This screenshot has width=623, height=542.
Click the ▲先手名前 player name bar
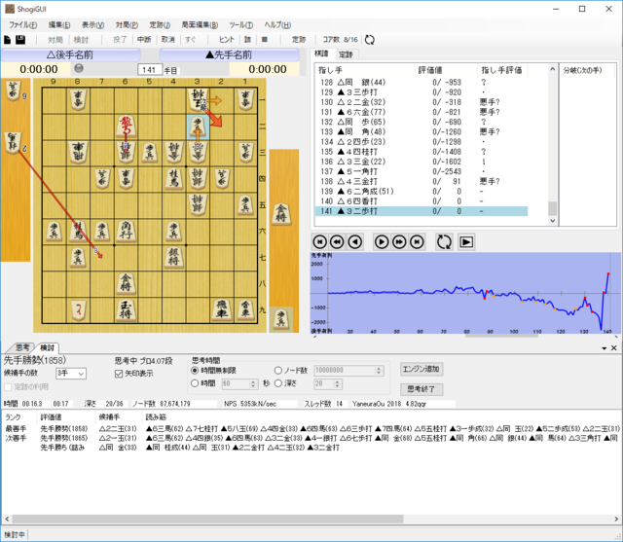click(230, 54)
